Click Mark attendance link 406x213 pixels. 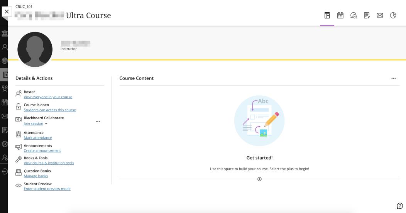pyautogui.click(x=38, y=138)
